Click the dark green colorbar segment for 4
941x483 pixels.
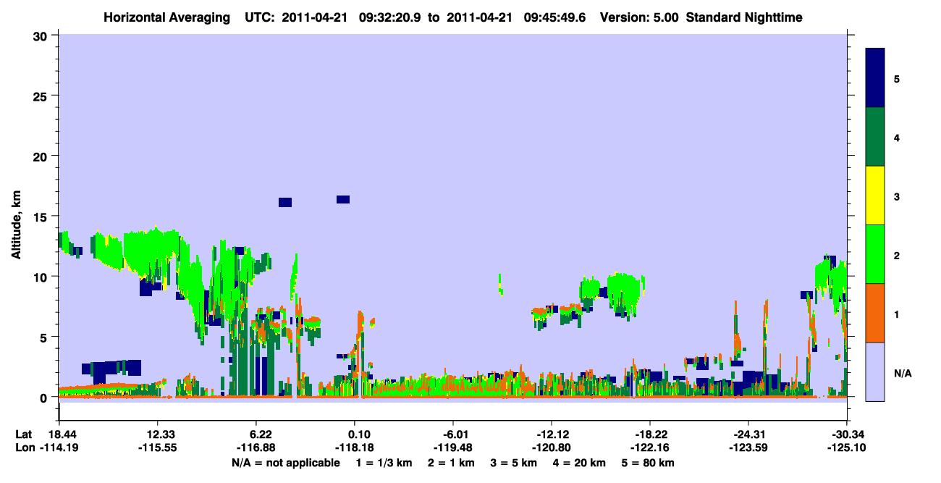click(875, 137)
